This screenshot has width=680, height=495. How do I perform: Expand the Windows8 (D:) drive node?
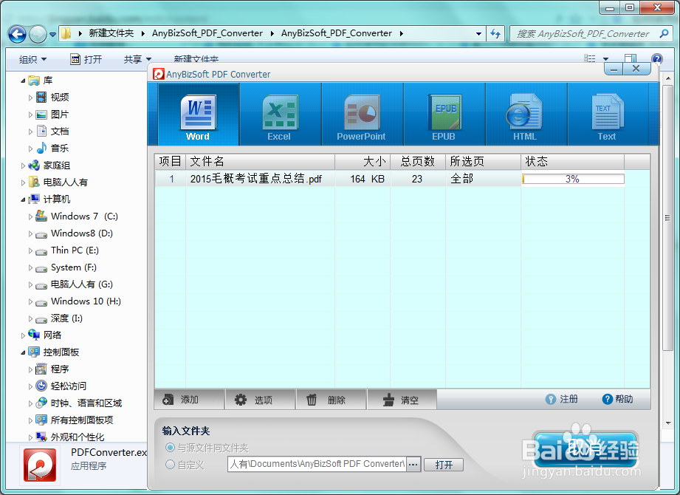pos(30,234)
